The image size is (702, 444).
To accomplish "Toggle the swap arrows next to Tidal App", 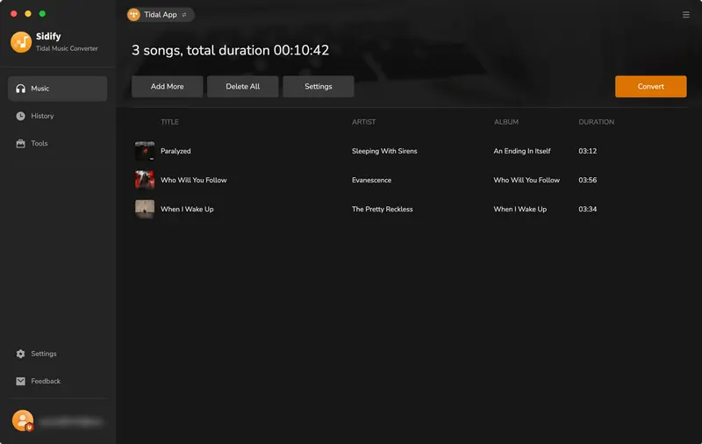I will click(184, 15).
